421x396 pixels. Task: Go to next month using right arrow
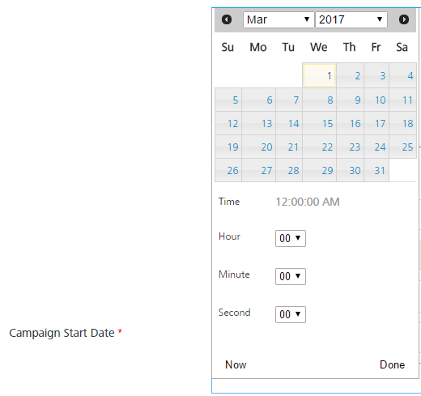click(x=404, y=19)
